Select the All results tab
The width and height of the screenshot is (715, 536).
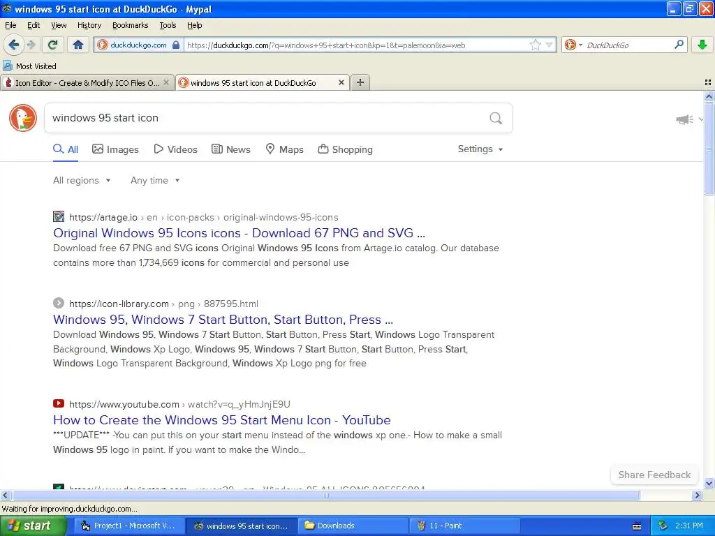tap(66, 149)
